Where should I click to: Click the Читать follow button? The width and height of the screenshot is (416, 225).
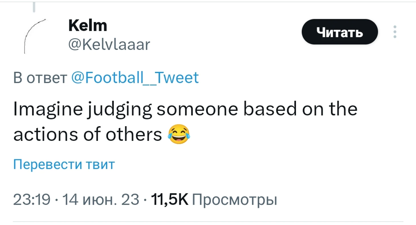(340, 32)
